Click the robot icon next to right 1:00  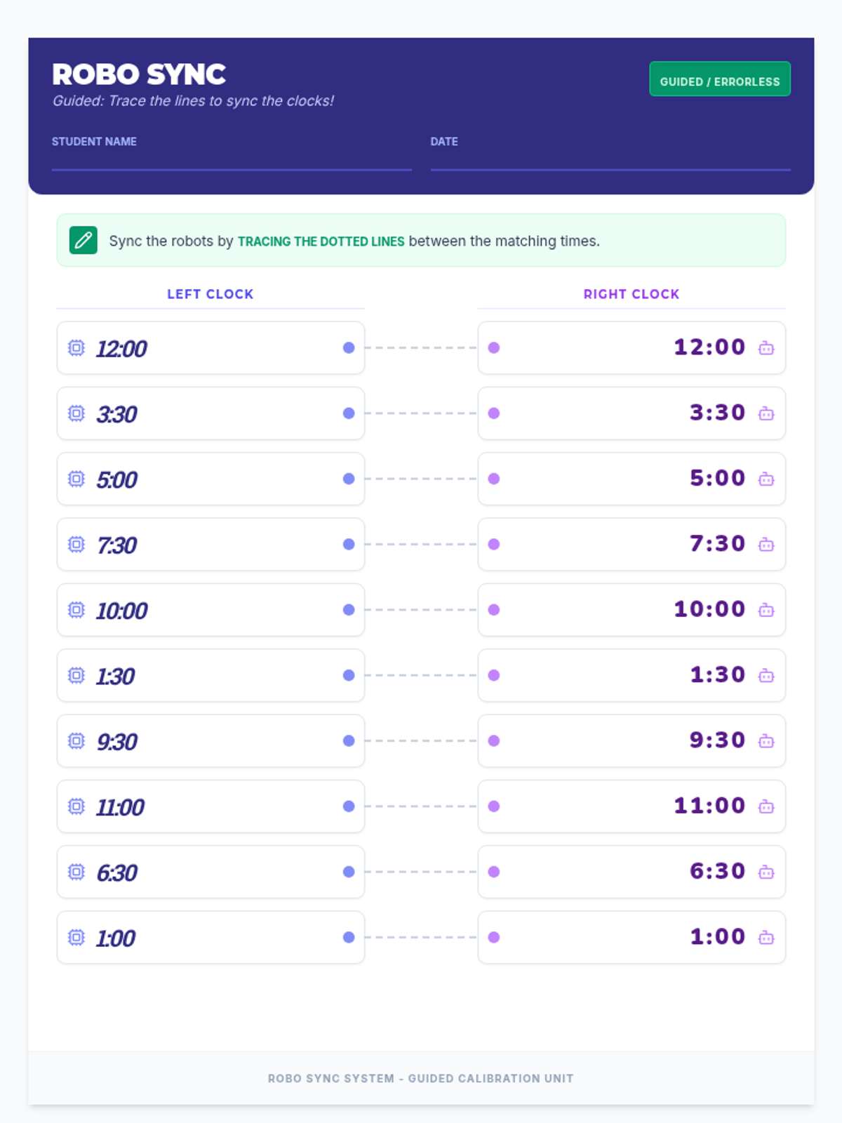pos(766,938)
